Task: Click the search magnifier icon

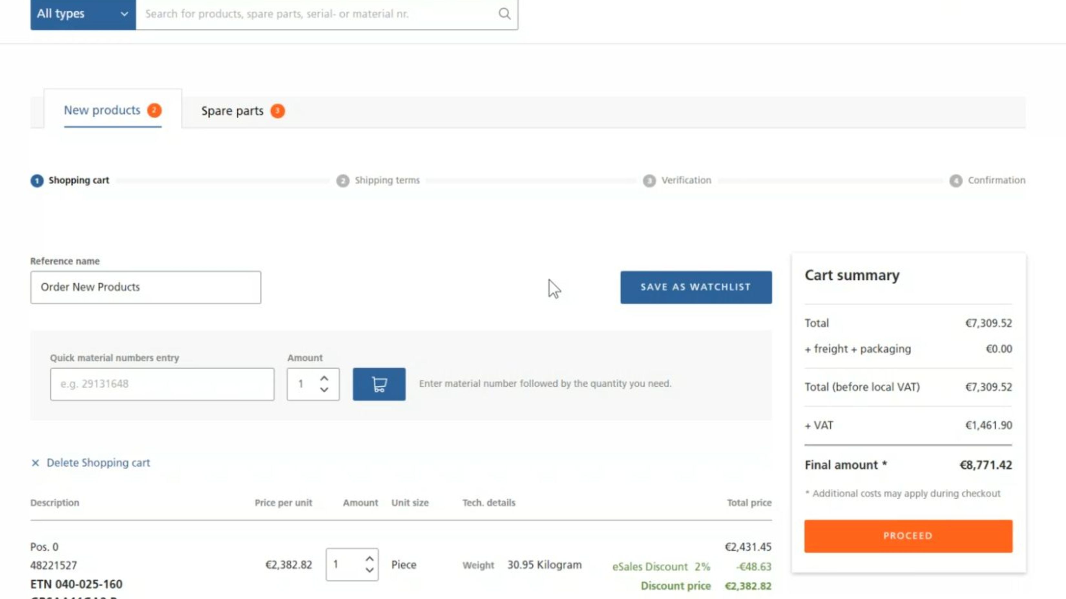Action: (504, 14)
